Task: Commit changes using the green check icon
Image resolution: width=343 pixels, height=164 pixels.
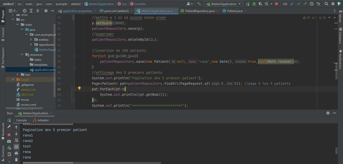Action: pos(299,4)
